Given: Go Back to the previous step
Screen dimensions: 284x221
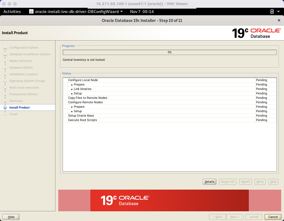Looking at the screenshot, I should click(217, 217).
